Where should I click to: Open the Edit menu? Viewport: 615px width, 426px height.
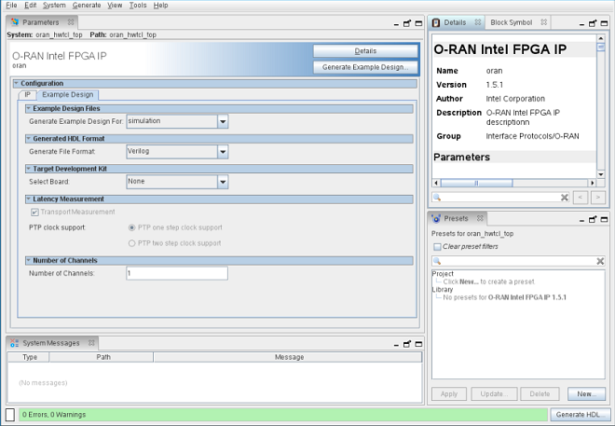click(x=30, y=5)
